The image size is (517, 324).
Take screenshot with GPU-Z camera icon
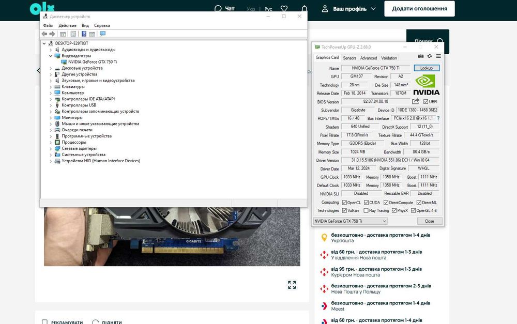(x=421, y=56)
